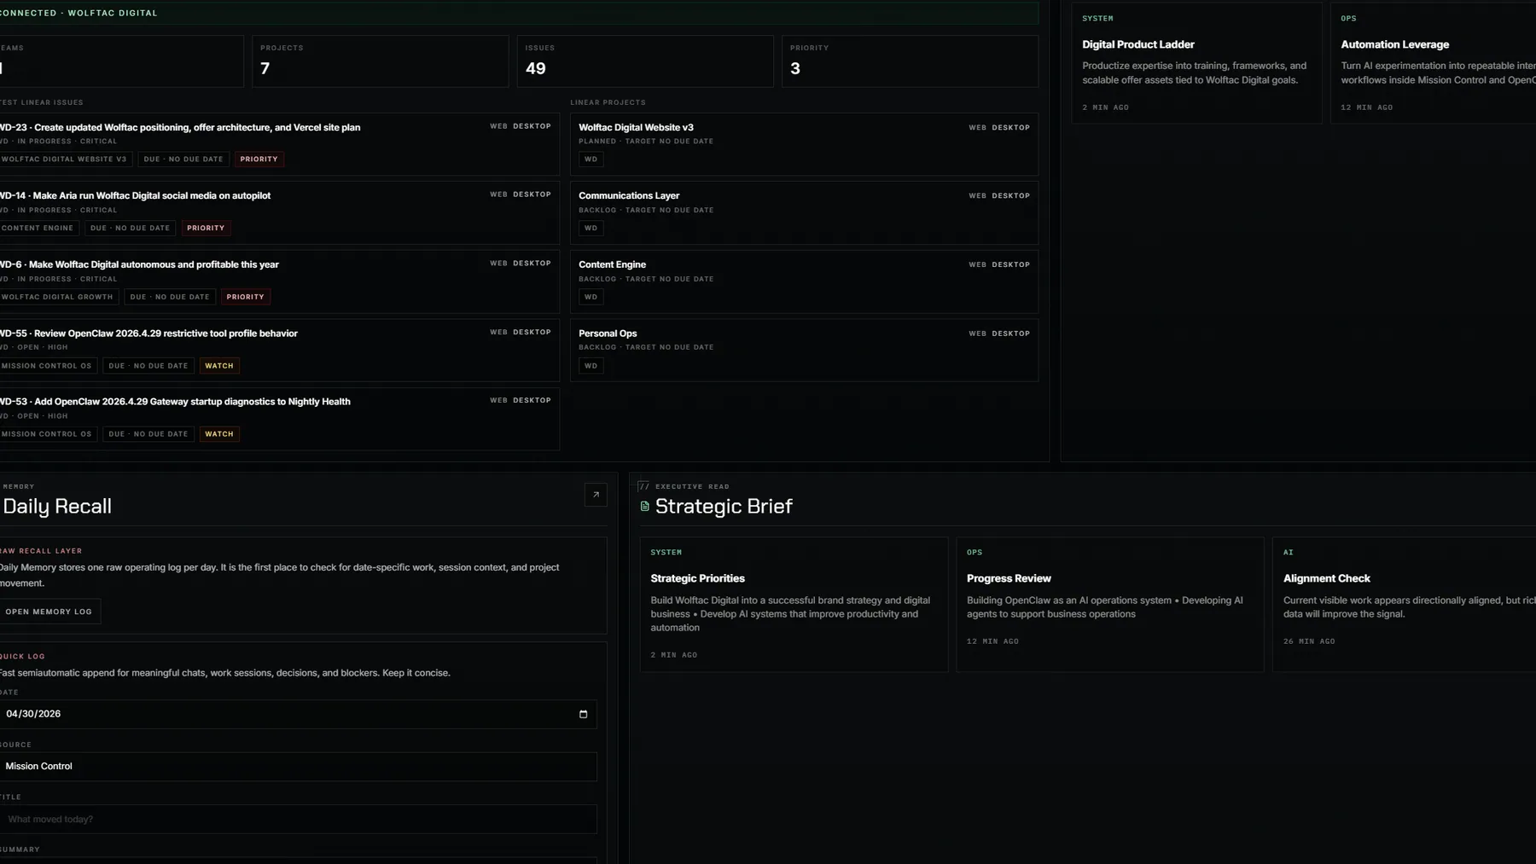
Task: Open WD-55 Review OpenClaw tool profile title
Action: [149, 333]
